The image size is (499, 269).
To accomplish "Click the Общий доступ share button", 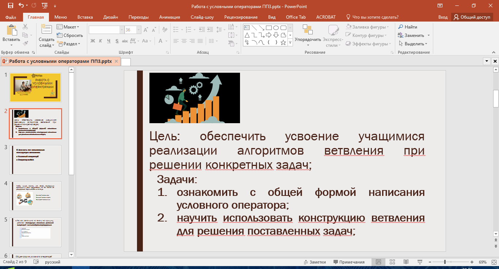I will (472, 17).
